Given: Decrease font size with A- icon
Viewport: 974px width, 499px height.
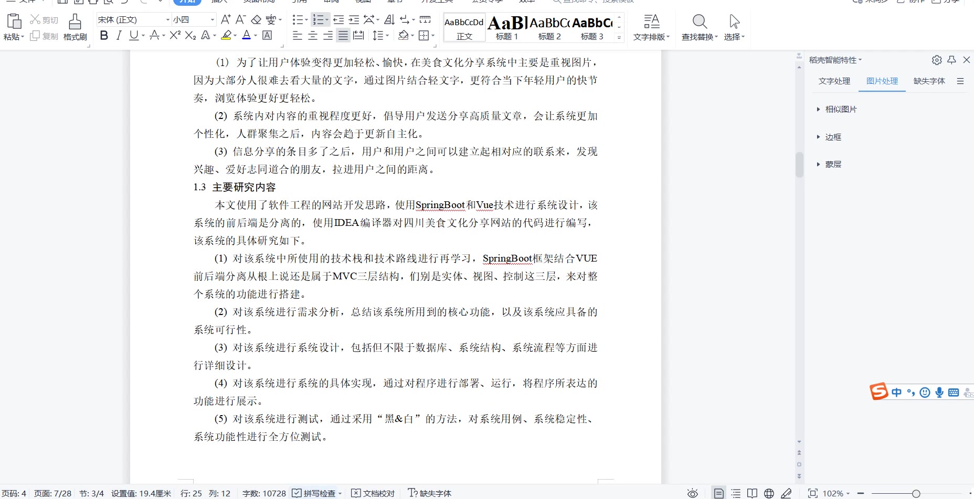Looking at the screenshot, I should [x=240, y=19].
